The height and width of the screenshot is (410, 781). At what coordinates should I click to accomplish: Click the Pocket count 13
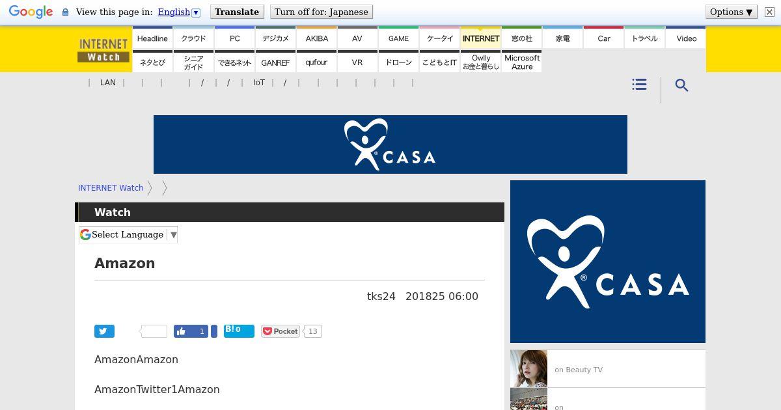pos(312,331)
